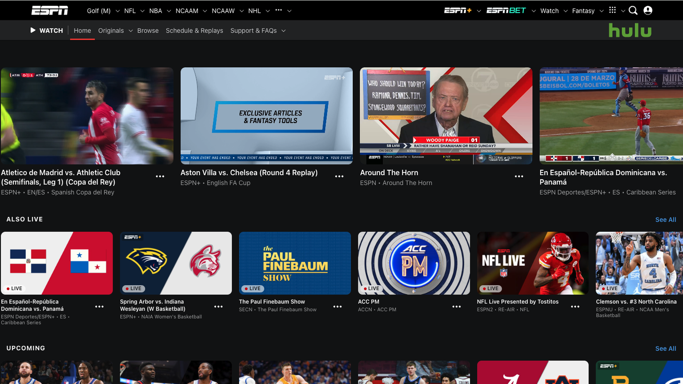
Task: Expand the Watch menu chevron in header
Action: coord(566,11)
